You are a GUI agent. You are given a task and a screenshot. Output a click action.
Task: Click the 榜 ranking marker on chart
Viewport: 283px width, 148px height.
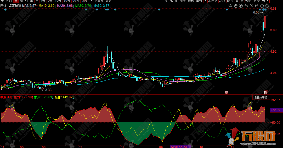pos(265,92)
